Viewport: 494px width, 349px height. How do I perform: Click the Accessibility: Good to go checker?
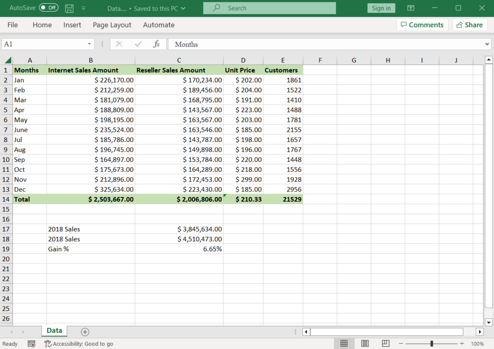(79, 343)
